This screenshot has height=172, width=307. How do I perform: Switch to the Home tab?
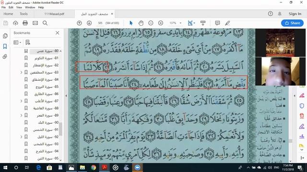click(8, 14)
